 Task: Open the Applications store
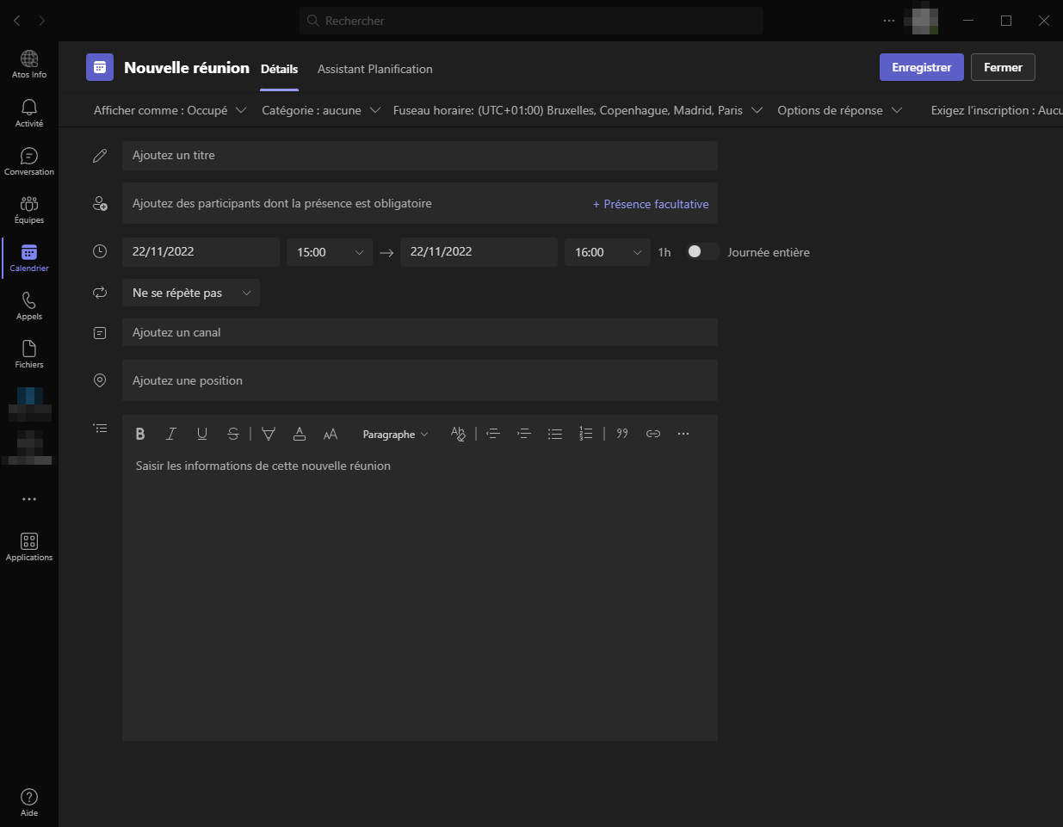[29, 546]
